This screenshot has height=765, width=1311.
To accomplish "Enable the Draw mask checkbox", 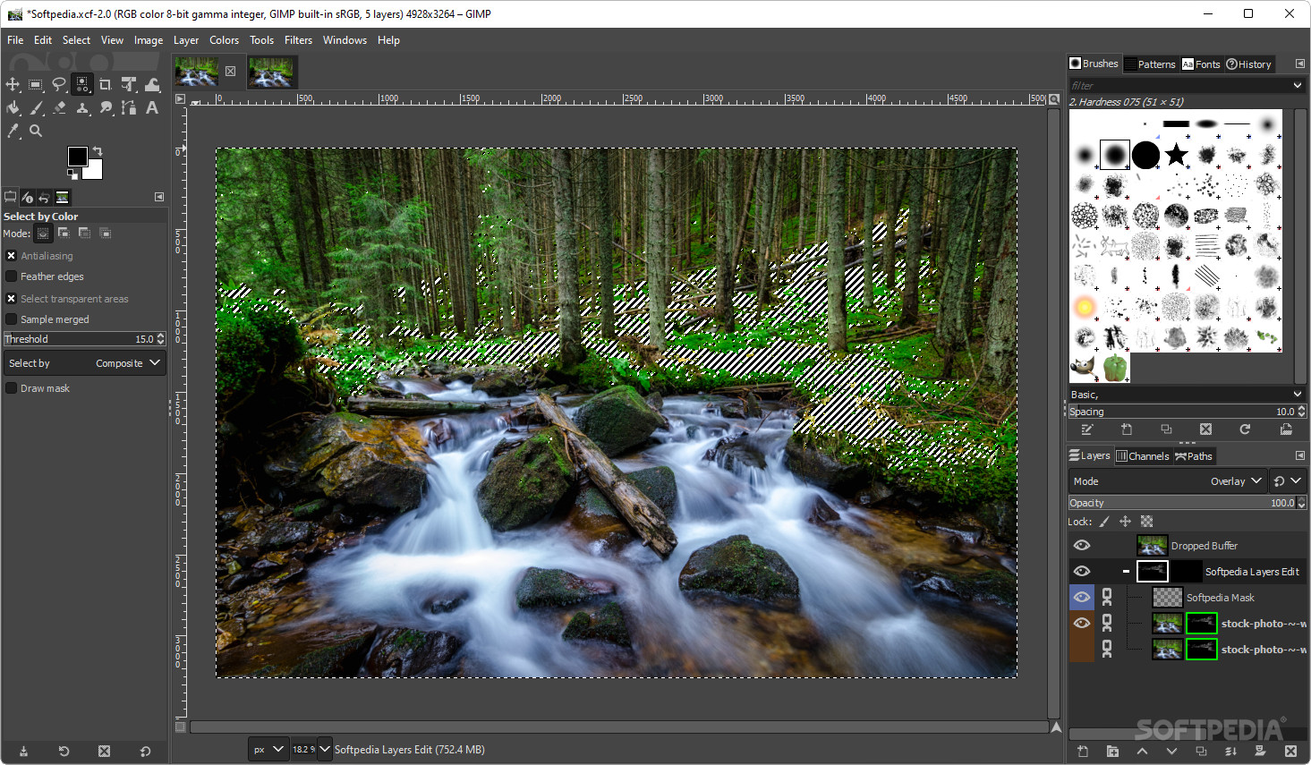I will (x=12, y=388).
